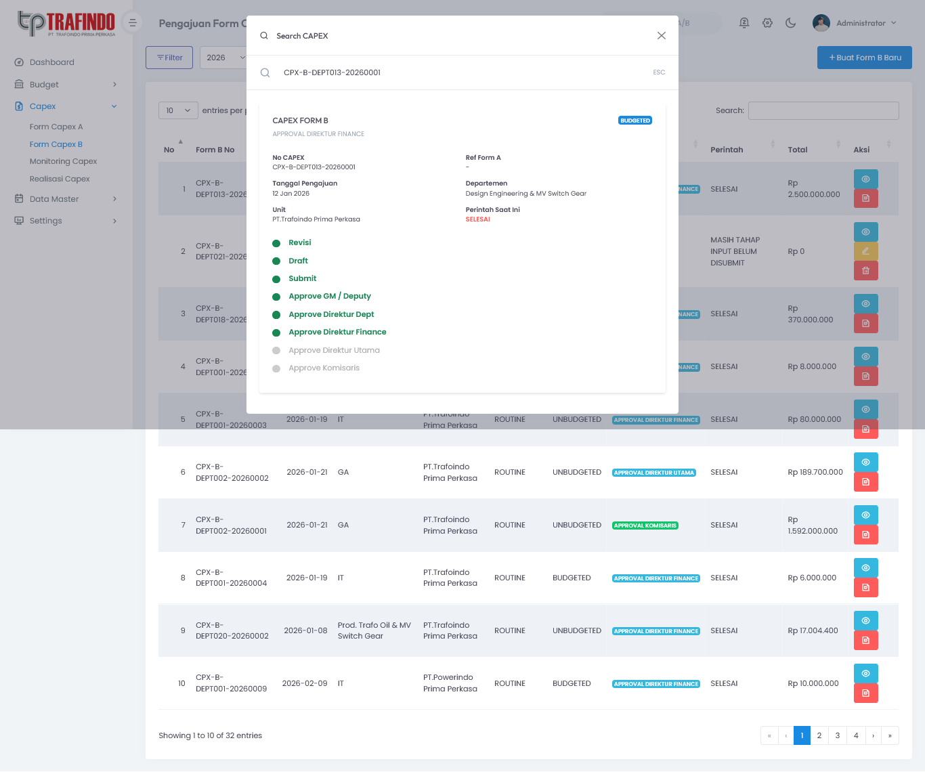Open the Administrator user dropdown
The width and height of the screenshot is (925, 772).
click(855, 23)
